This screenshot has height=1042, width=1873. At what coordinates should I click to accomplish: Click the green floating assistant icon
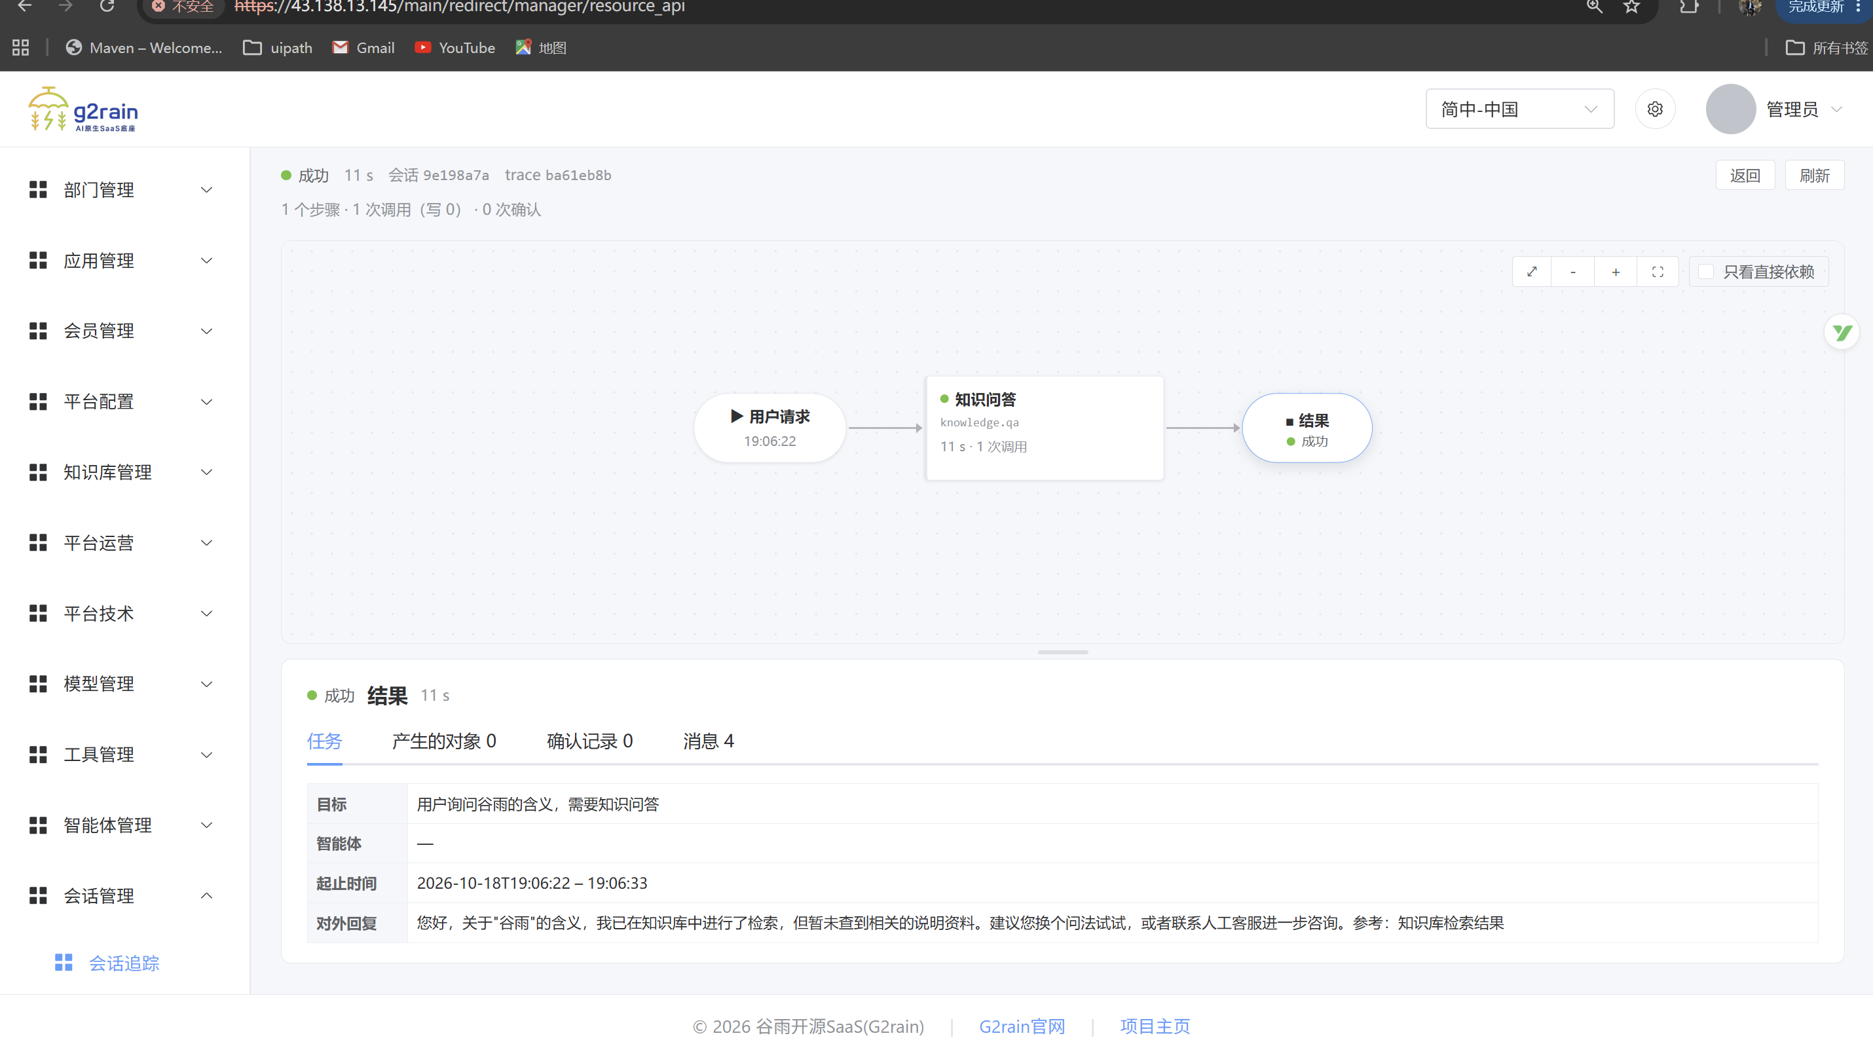pos(1842,332)
